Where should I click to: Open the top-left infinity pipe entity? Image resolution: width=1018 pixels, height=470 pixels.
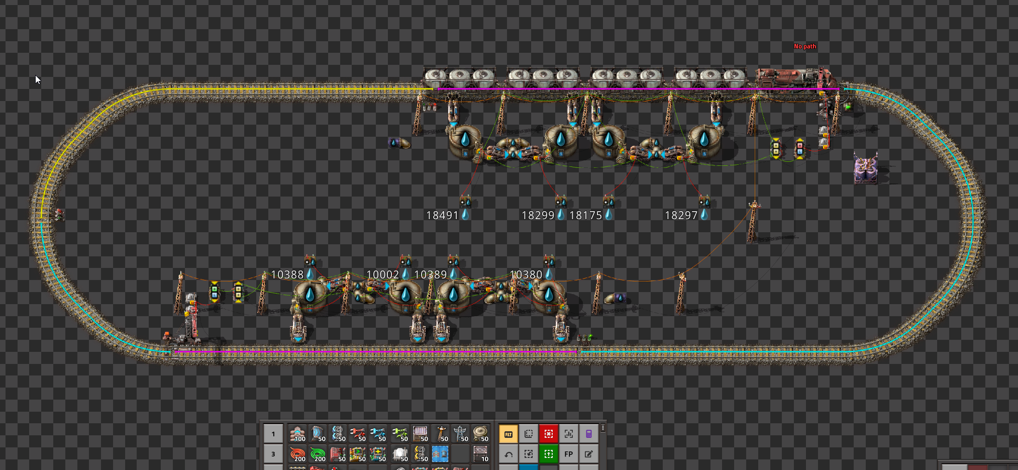(400, 143)
